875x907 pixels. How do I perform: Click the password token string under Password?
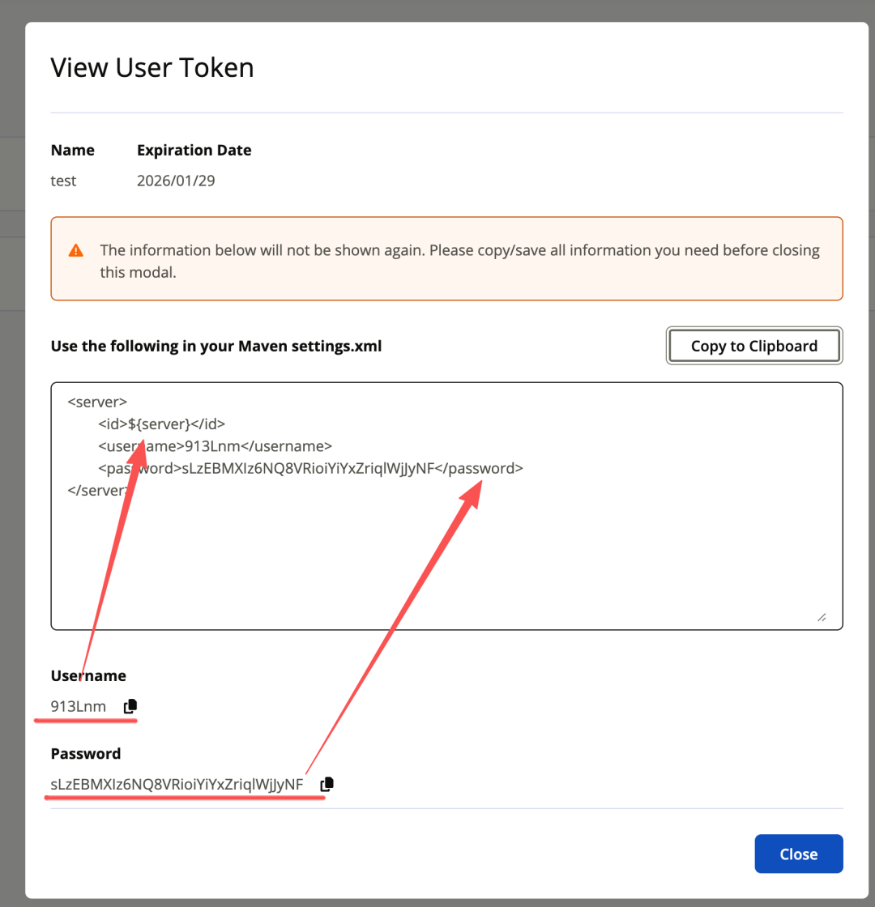pyautogui.click(x=177, y=785)
